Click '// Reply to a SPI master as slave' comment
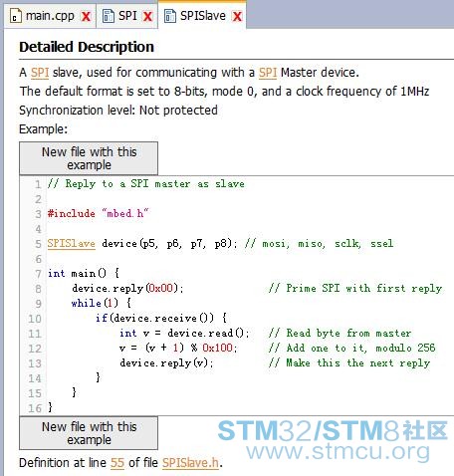 [x=146, y=183]
